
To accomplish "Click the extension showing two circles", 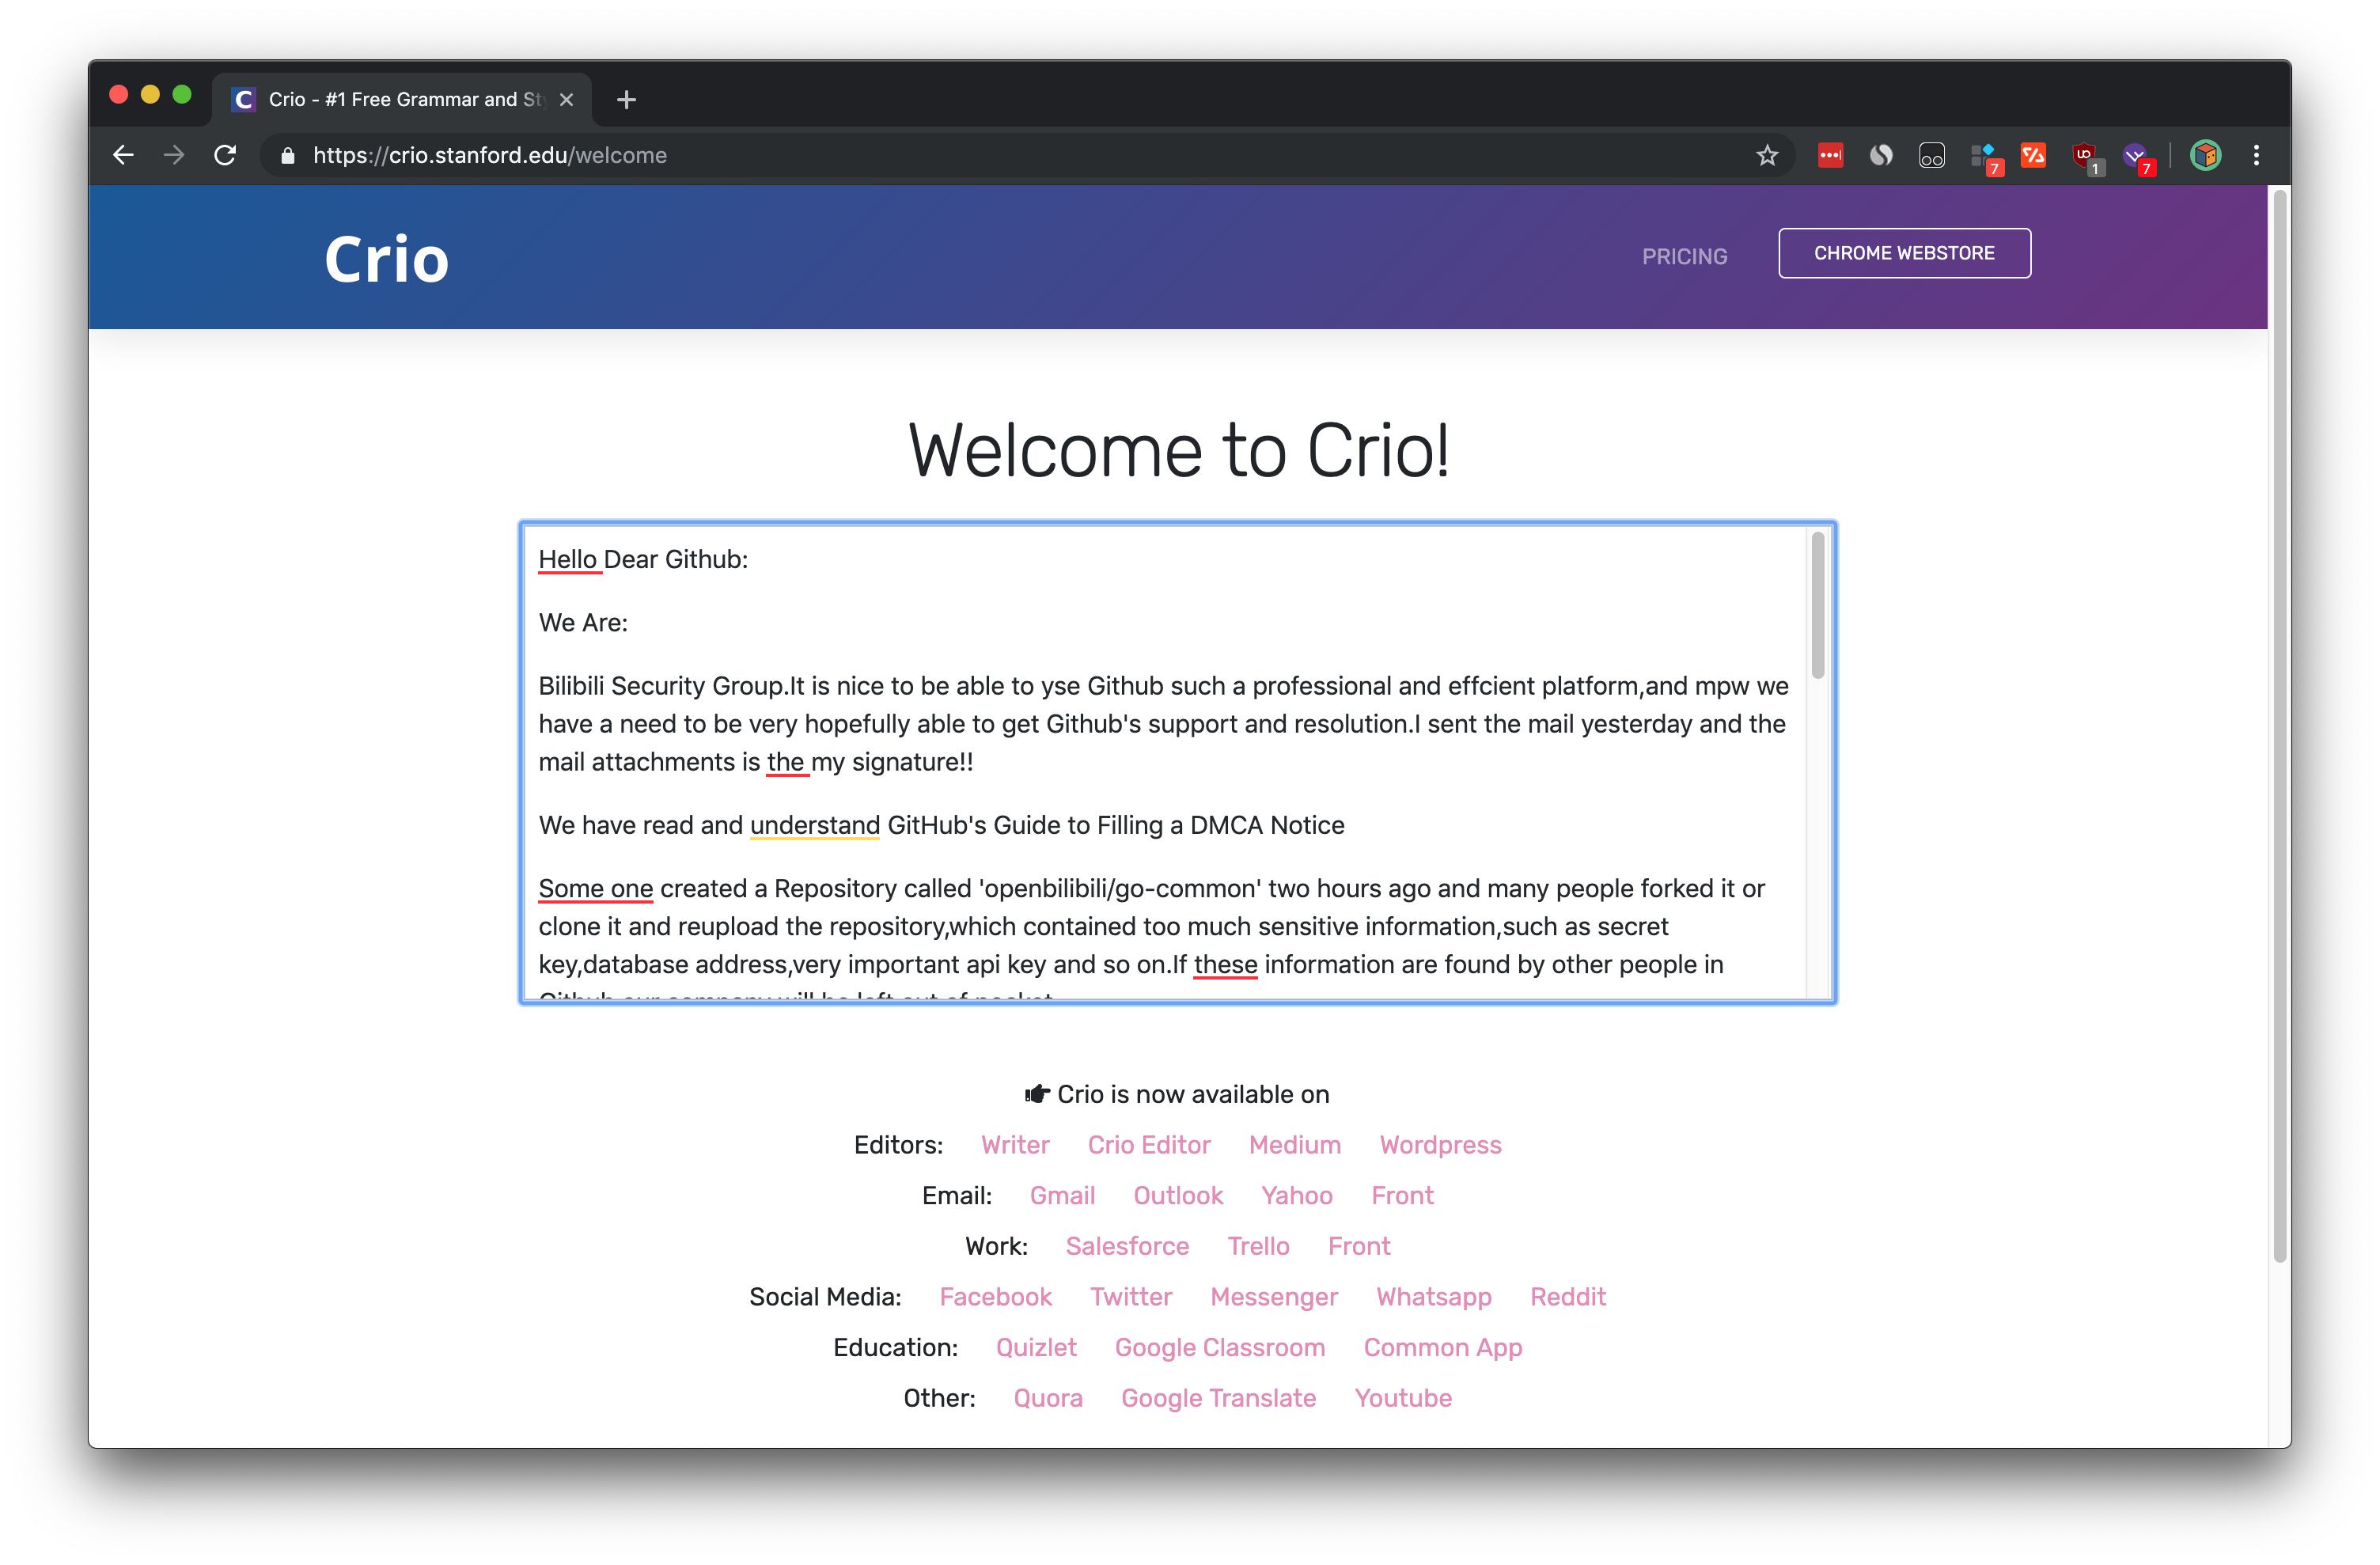I will pyautogui.click(x=1932, y=155).
